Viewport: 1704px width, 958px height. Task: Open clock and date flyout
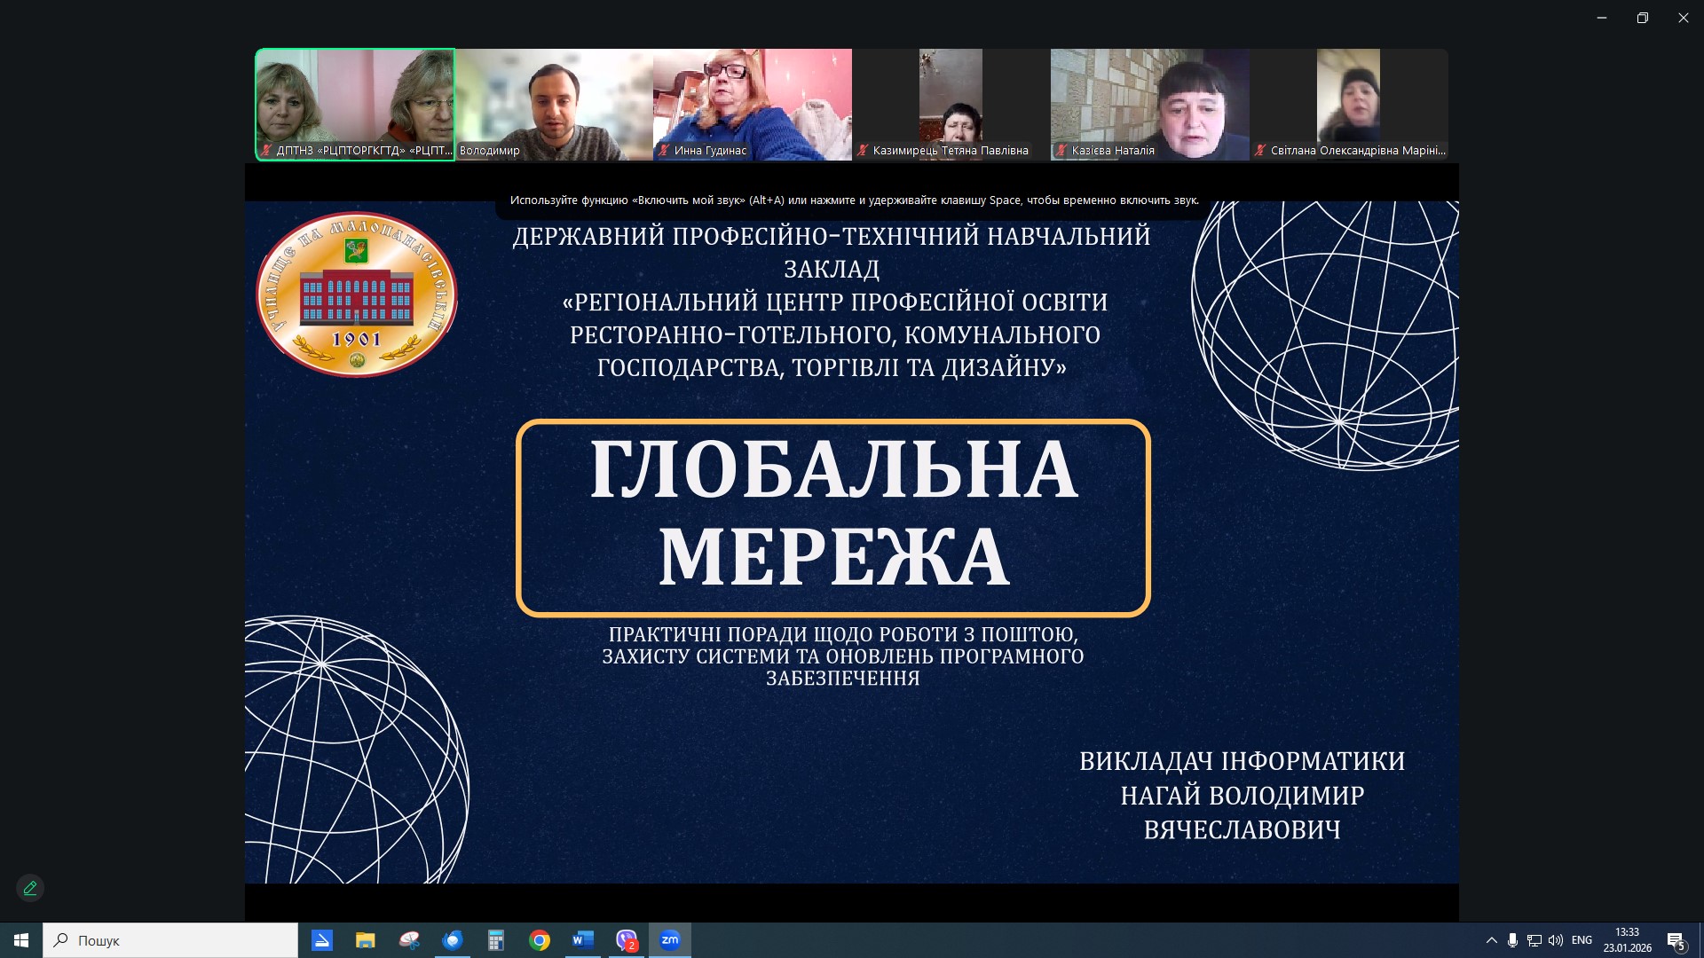1627,940
